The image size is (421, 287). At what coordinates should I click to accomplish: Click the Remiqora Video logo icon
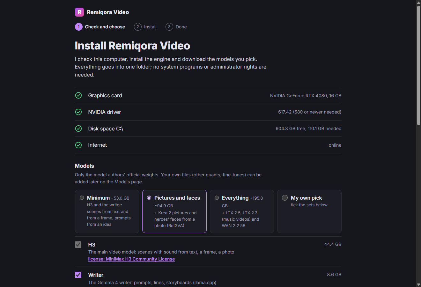coord(79,12)
